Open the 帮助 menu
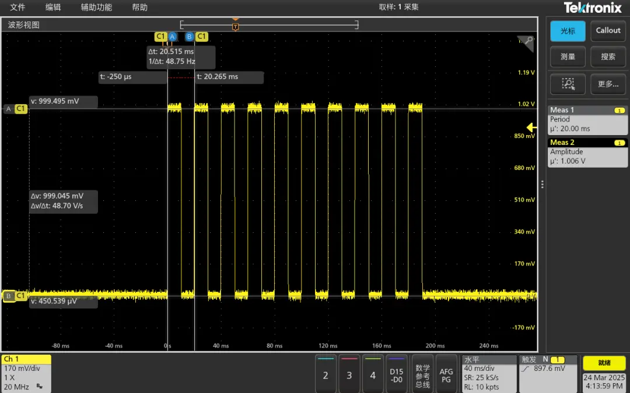The image size is (630, 393). (x=140, y=7)
